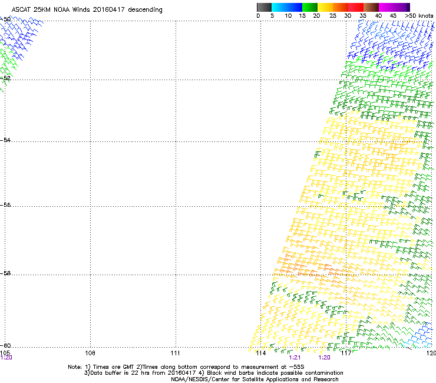436x383 pixels.
Task: Click the chart title 'ASCAT 25KM NOAA Winds 20160417 descending'
Action: tap(87, 10)
